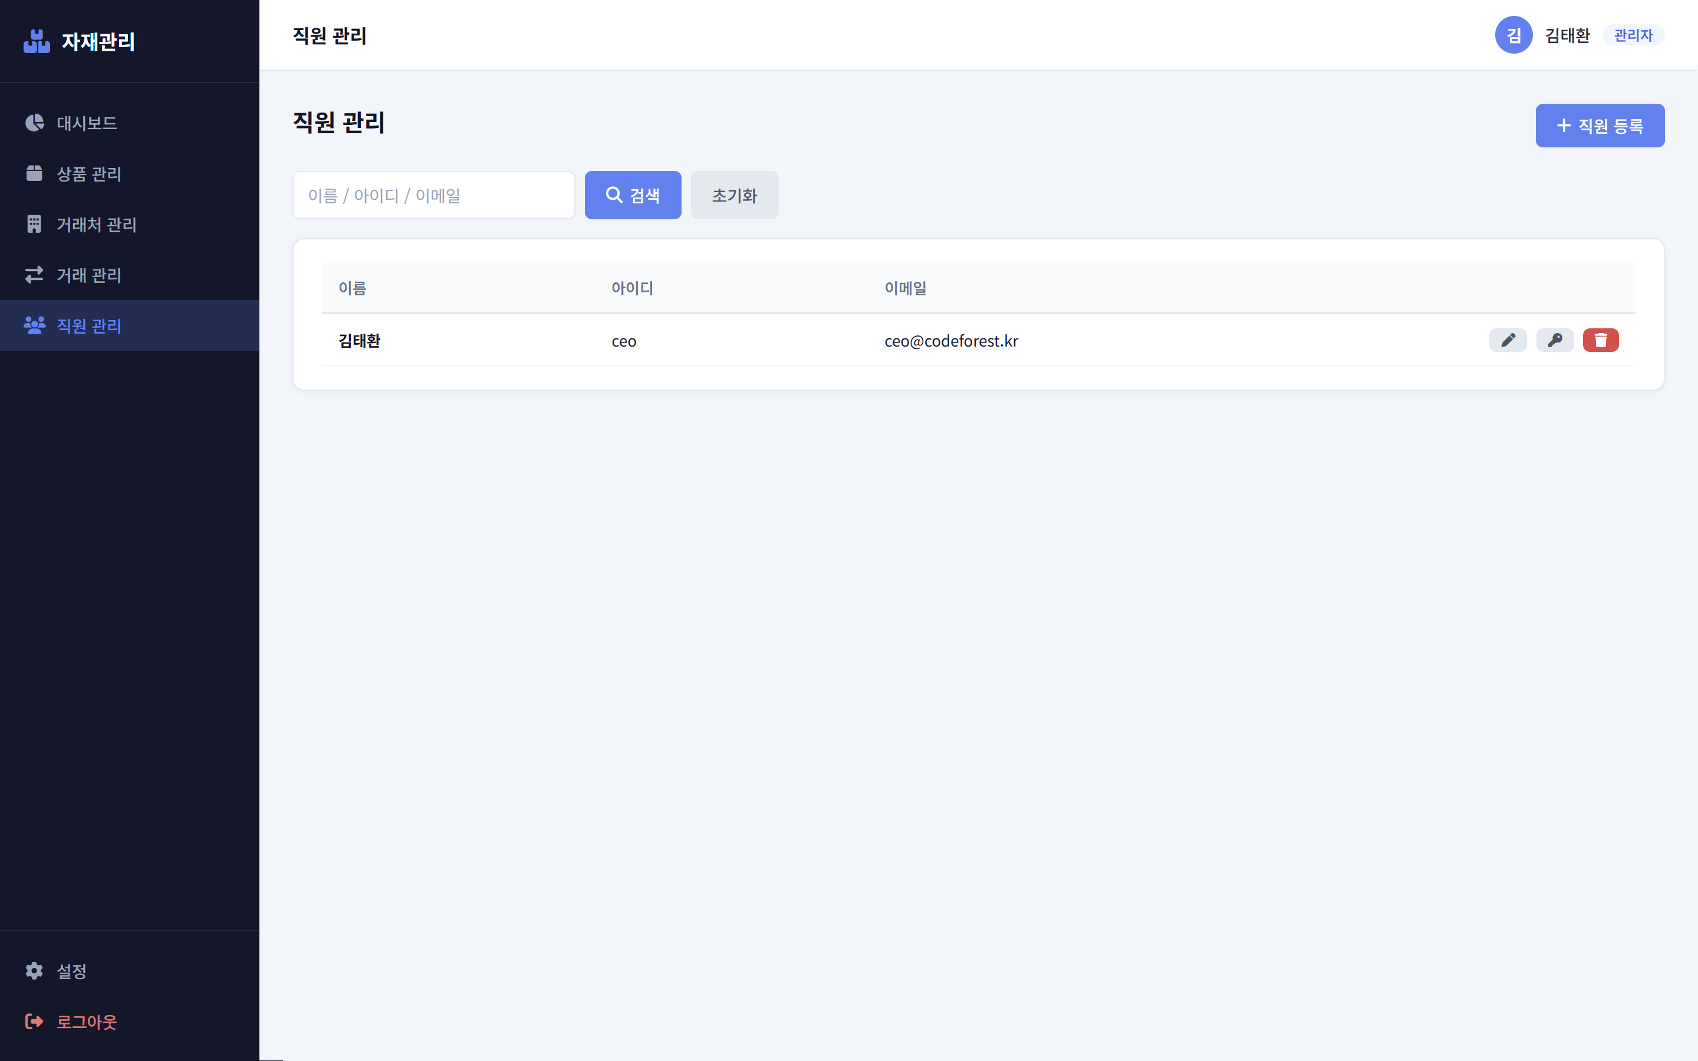Screen dimensions: 1698x1061
Task: Select 직원 관리 in the sidebar
Action: pyautogui.click(x=130, y=325)
